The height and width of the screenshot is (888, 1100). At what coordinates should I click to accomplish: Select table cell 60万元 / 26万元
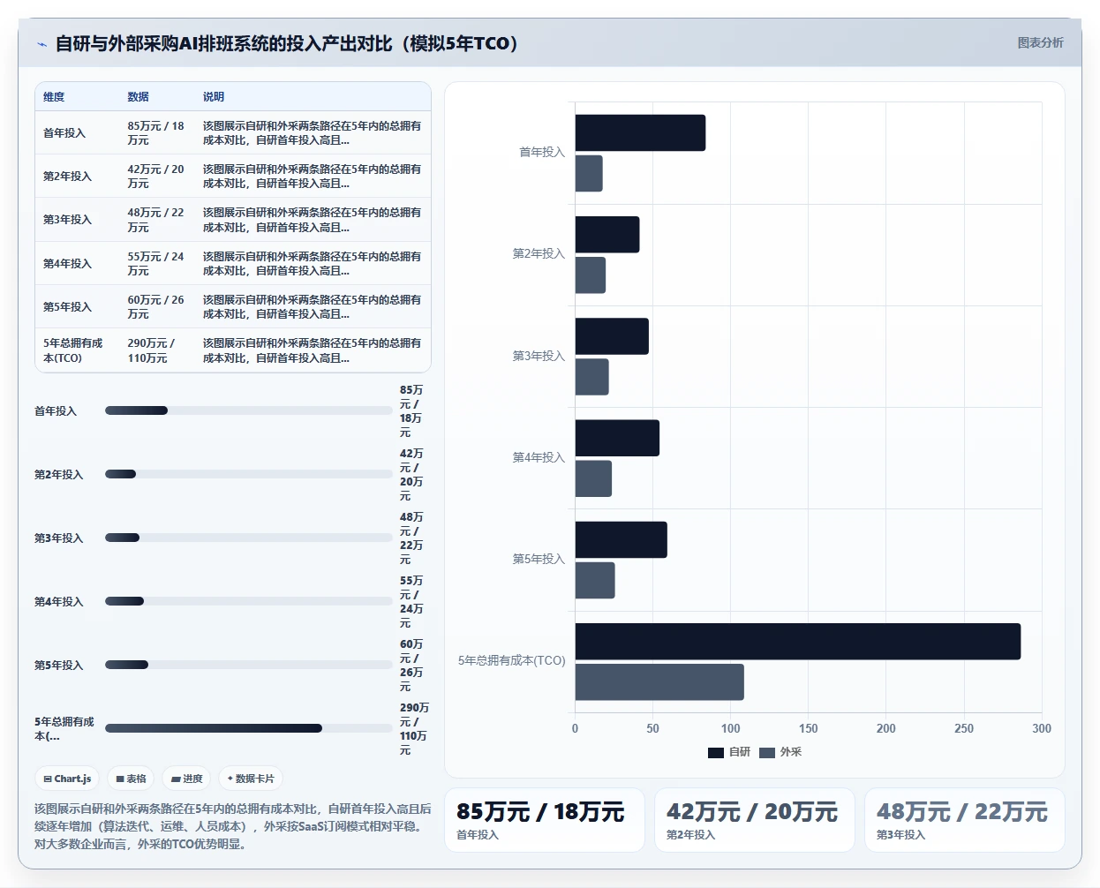[156, 307]
